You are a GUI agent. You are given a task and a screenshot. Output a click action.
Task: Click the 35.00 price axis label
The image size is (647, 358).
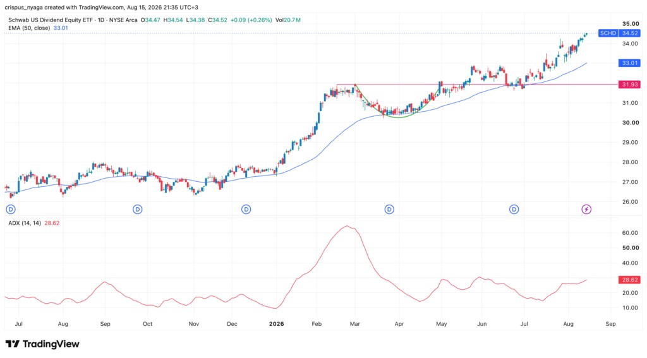[631, 24]
